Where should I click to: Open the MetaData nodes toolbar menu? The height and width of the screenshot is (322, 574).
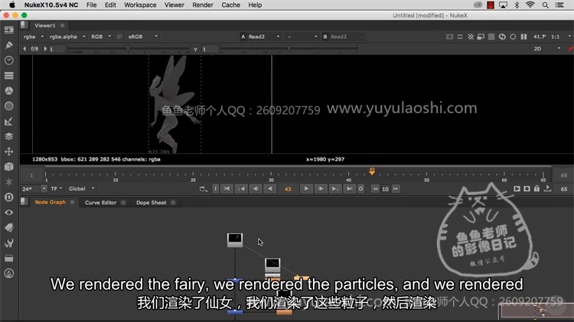pyautogui.click(x=8, y=228)
